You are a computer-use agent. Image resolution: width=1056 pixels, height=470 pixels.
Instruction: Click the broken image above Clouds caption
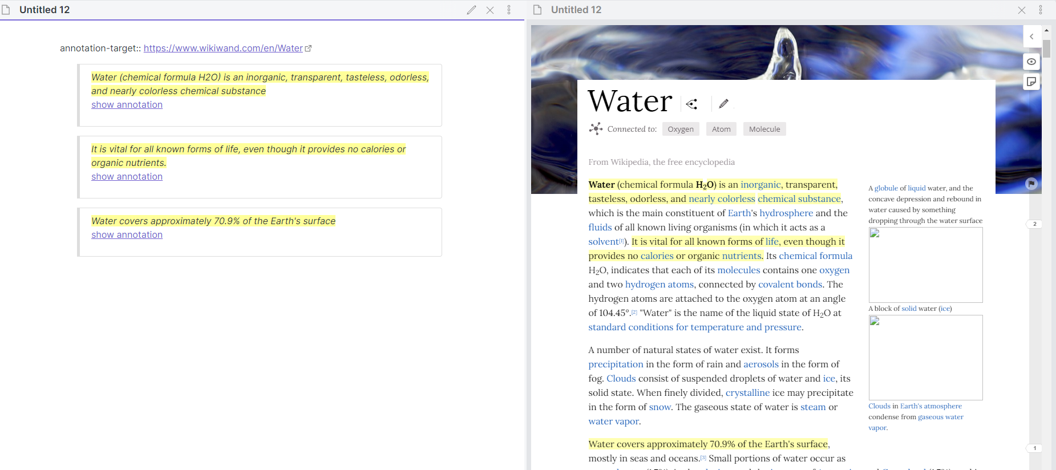pyautogui.click(x=925, y=357)
